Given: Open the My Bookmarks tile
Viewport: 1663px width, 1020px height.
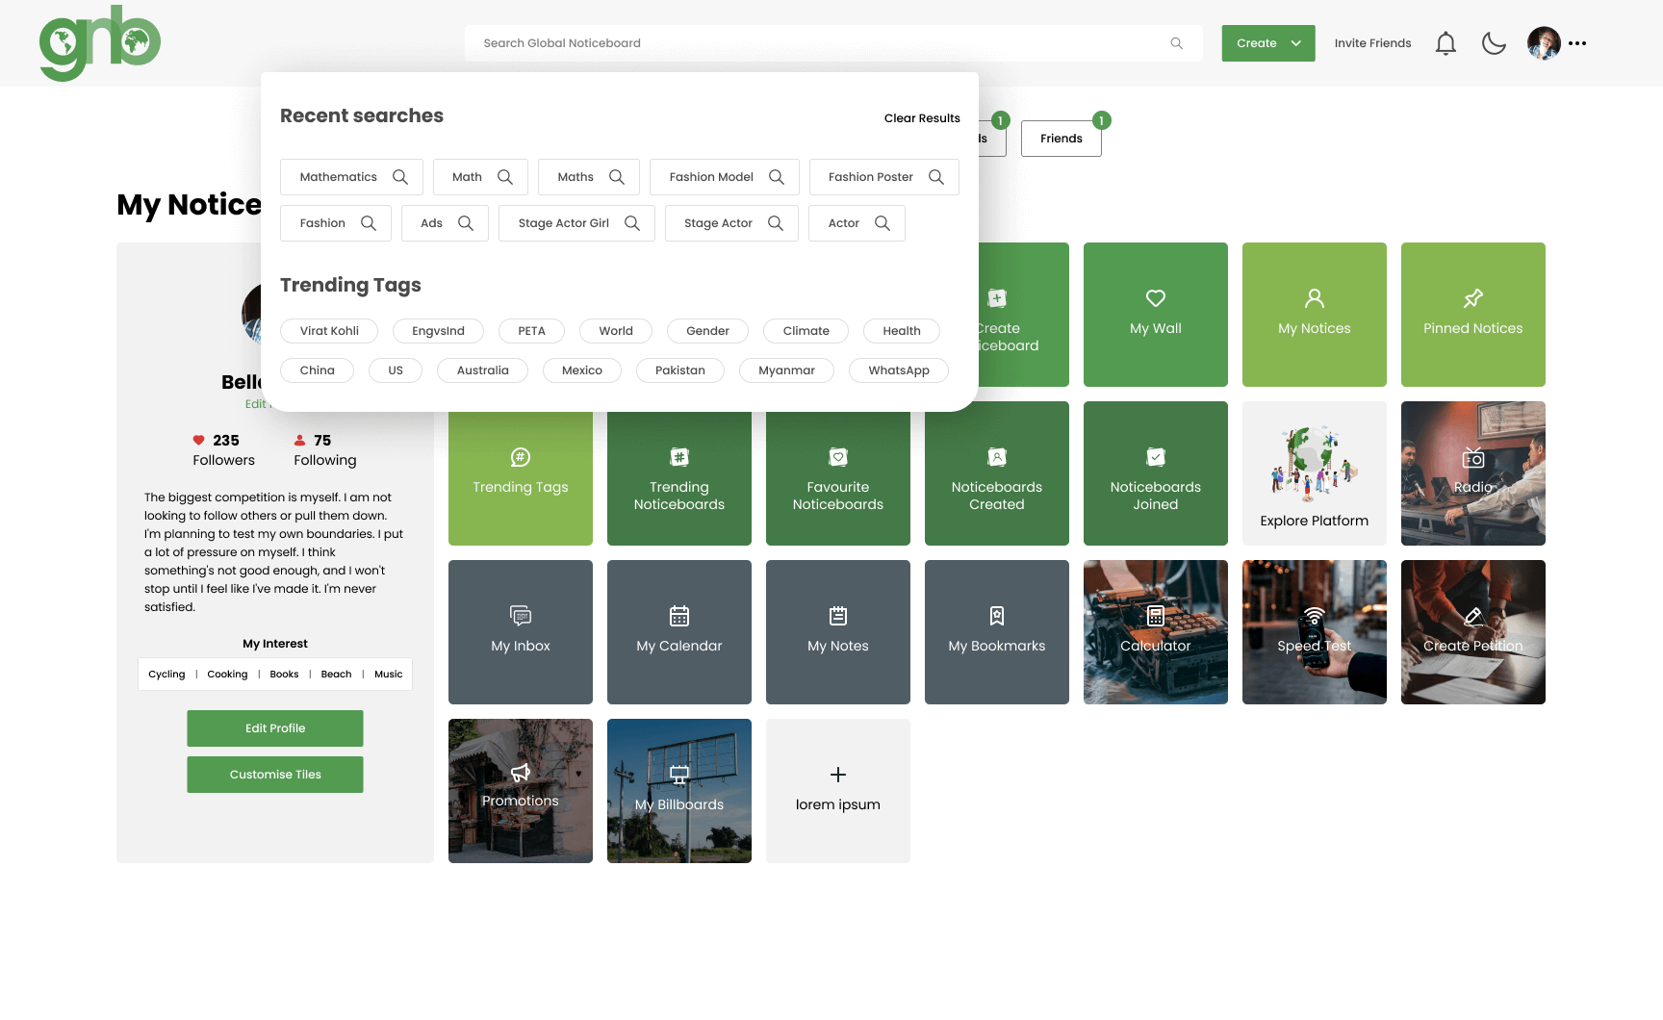Looking at the screenshot, I should tap(996, 632).
